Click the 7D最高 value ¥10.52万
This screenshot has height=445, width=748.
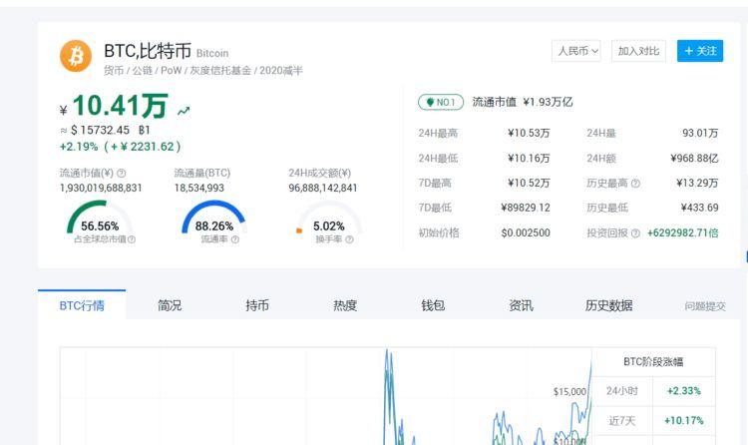coord(529,183)
